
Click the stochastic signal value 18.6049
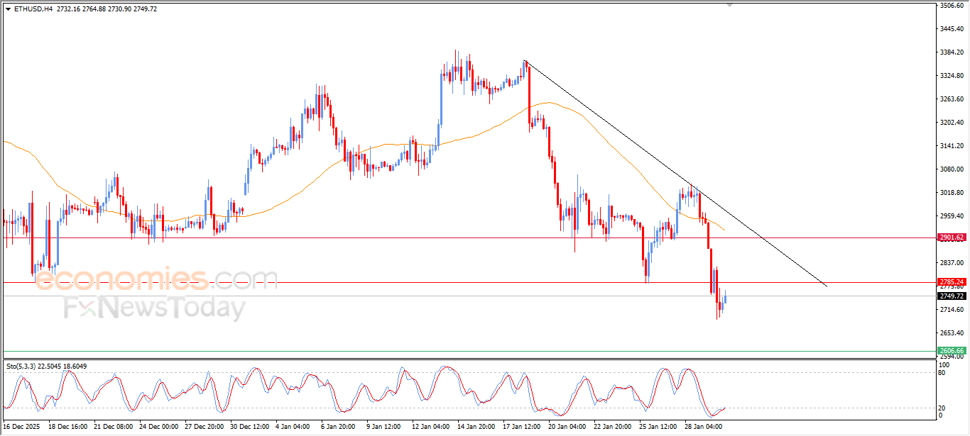point(75,367)
